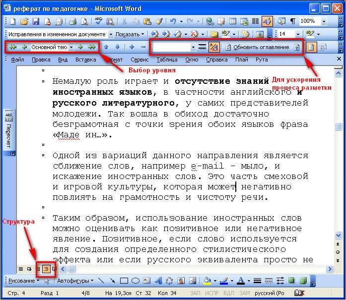Viewport: 346px width, 300px height.
Task: Activate the Format Painter brush
Action: click(159, 21)
